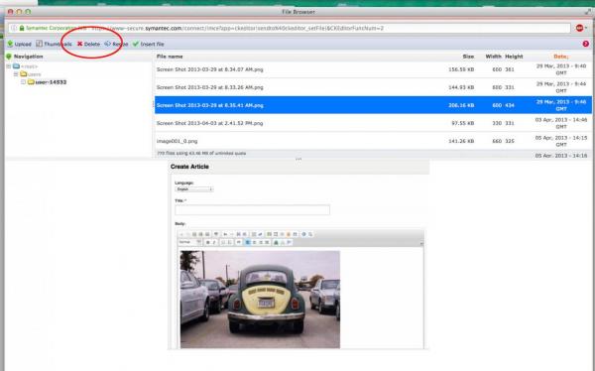595x371 pixels.
Task: Click the Undo arrow in editor toolbar
Action: tap(225, 234)
